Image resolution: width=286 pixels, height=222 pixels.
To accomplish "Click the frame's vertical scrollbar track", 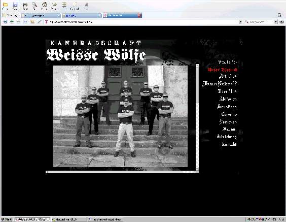I will tap(197, 117).
